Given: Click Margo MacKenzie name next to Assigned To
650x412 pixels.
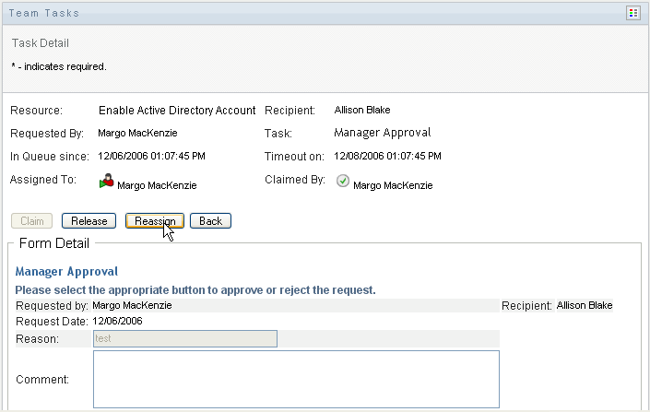Looking at the screenshot, I should click(157, 185).
